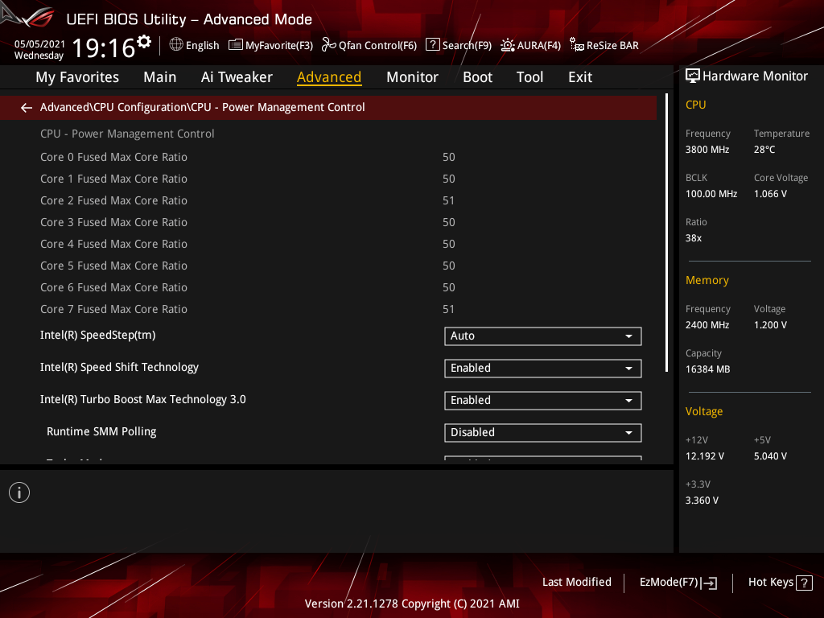Viewport: 824px width, 618px height.
Task: Click the globe language icon
Action: (176, 45)
